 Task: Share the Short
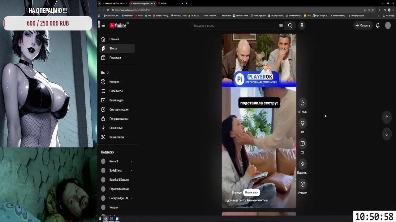pos(303,164)
